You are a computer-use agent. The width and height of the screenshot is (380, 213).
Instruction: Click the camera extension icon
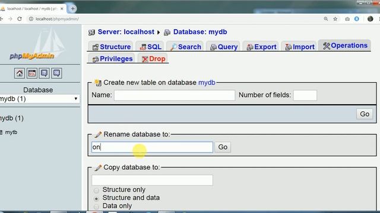[x=347, y=19]
